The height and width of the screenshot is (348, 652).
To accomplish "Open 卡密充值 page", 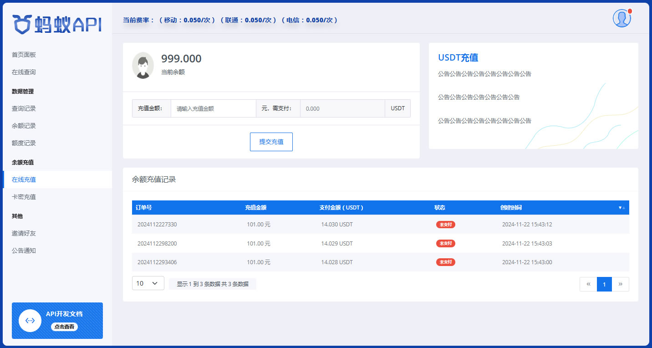I will pyautogui.click(x=24, y=197).
